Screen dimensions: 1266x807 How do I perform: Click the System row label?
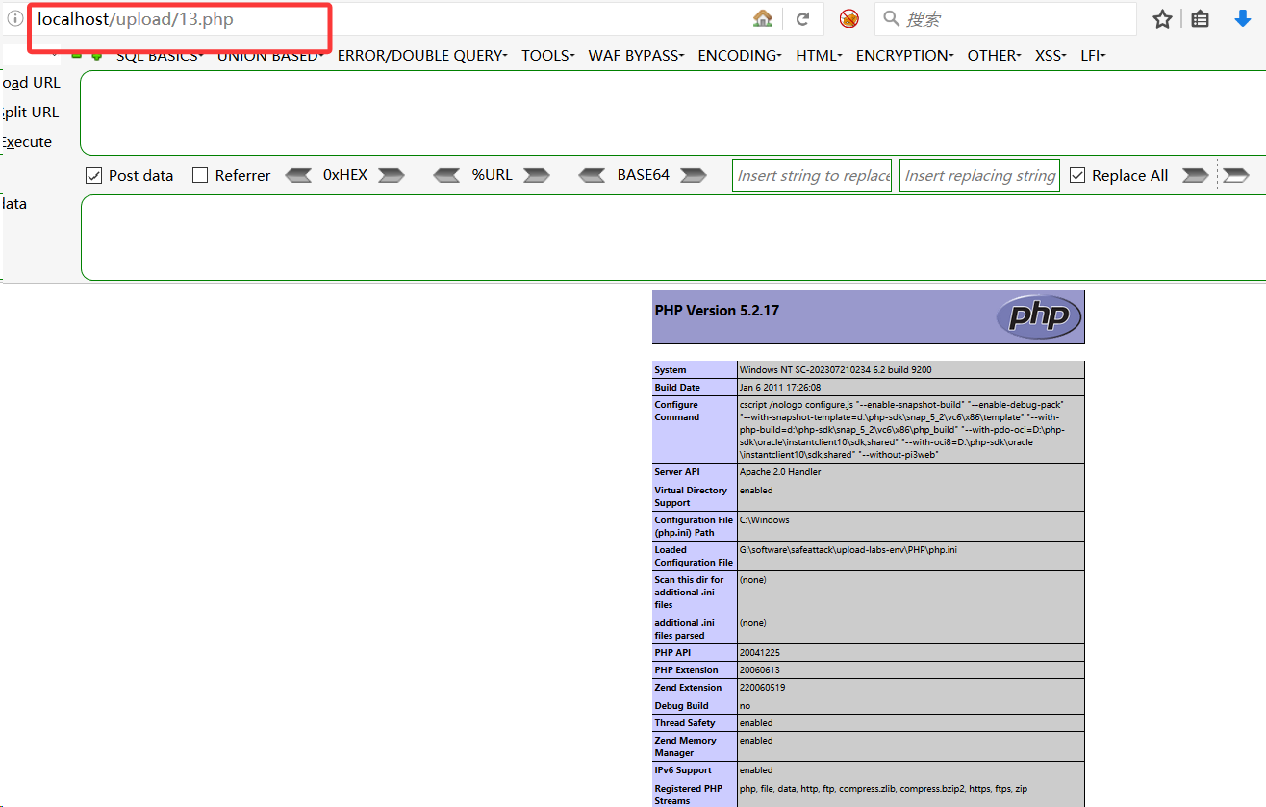click(671, 370)
